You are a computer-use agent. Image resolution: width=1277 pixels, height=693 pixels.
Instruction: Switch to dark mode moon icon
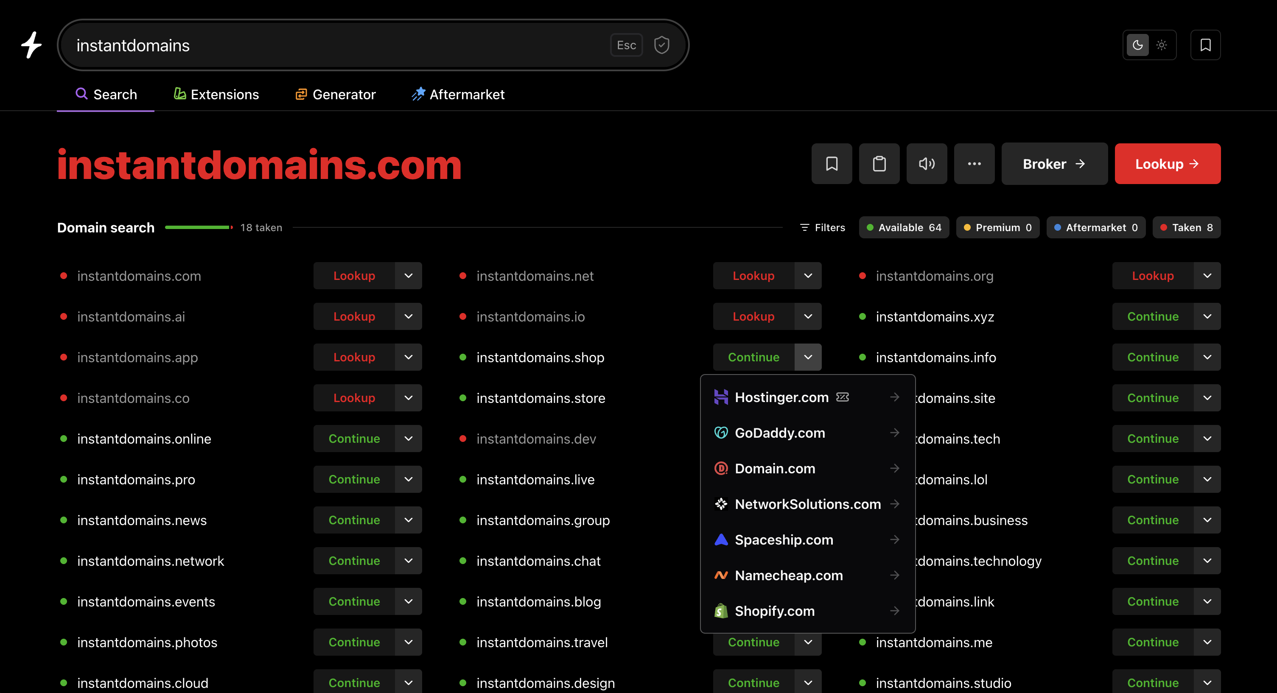[1138, 45]
